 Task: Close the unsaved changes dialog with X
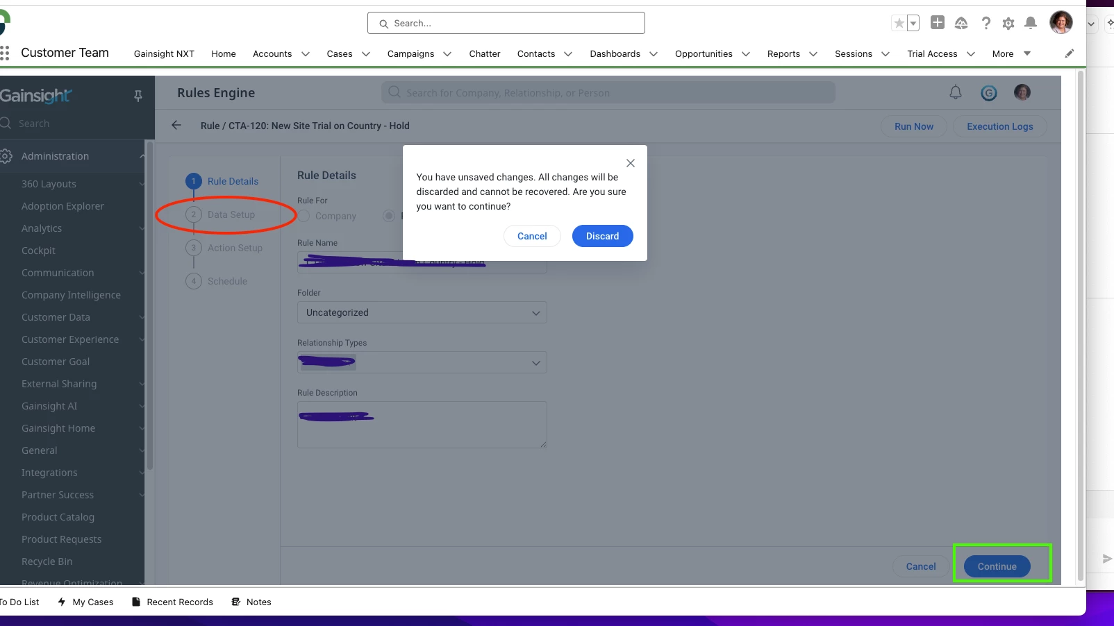coord(631,163)
